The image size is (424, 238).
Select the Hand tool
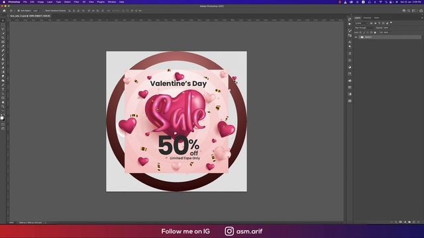click(3, 102)
